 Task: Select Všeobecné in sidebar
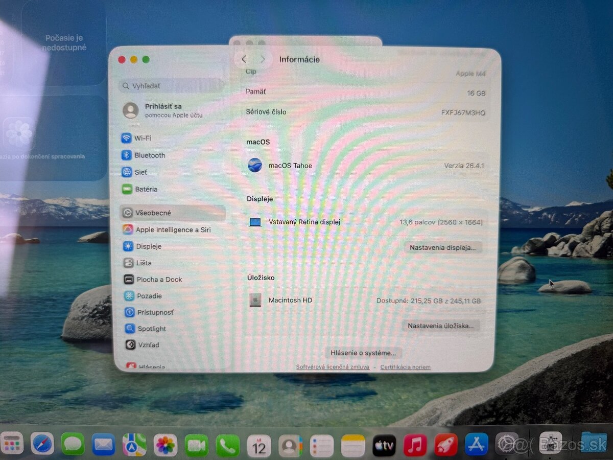[172, 213]
